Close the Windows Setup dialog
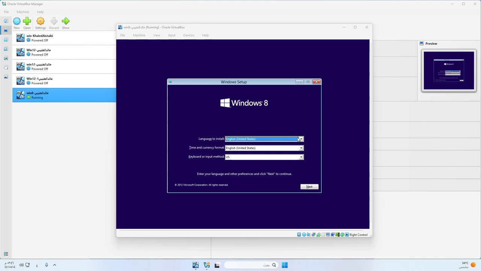 pyautogui.click(x=317, y=82)
